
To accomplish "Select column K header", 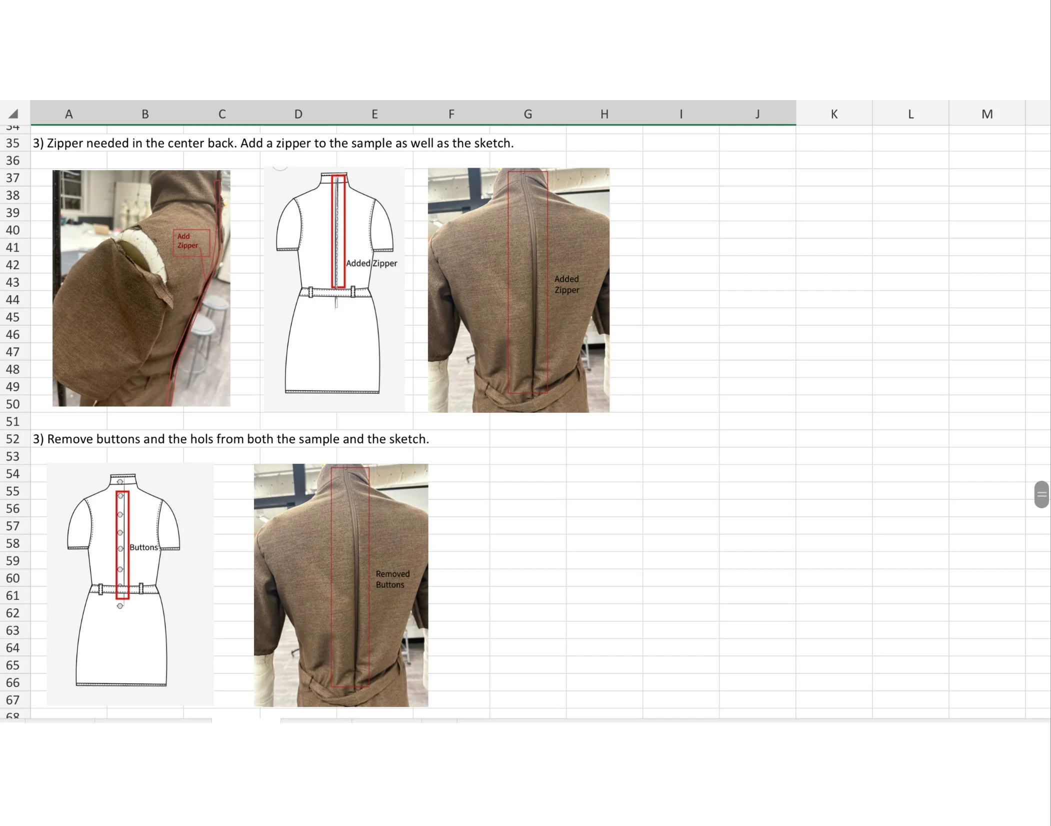I will [834, 114].
